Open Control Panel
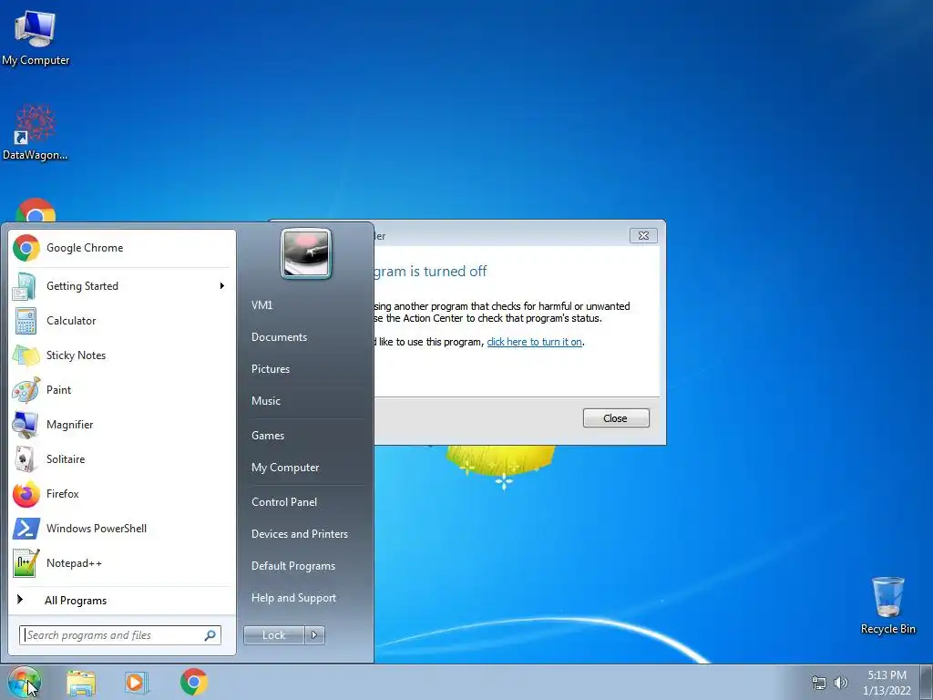The width and height of the screenshot is (933, 700). pos(284,502)
